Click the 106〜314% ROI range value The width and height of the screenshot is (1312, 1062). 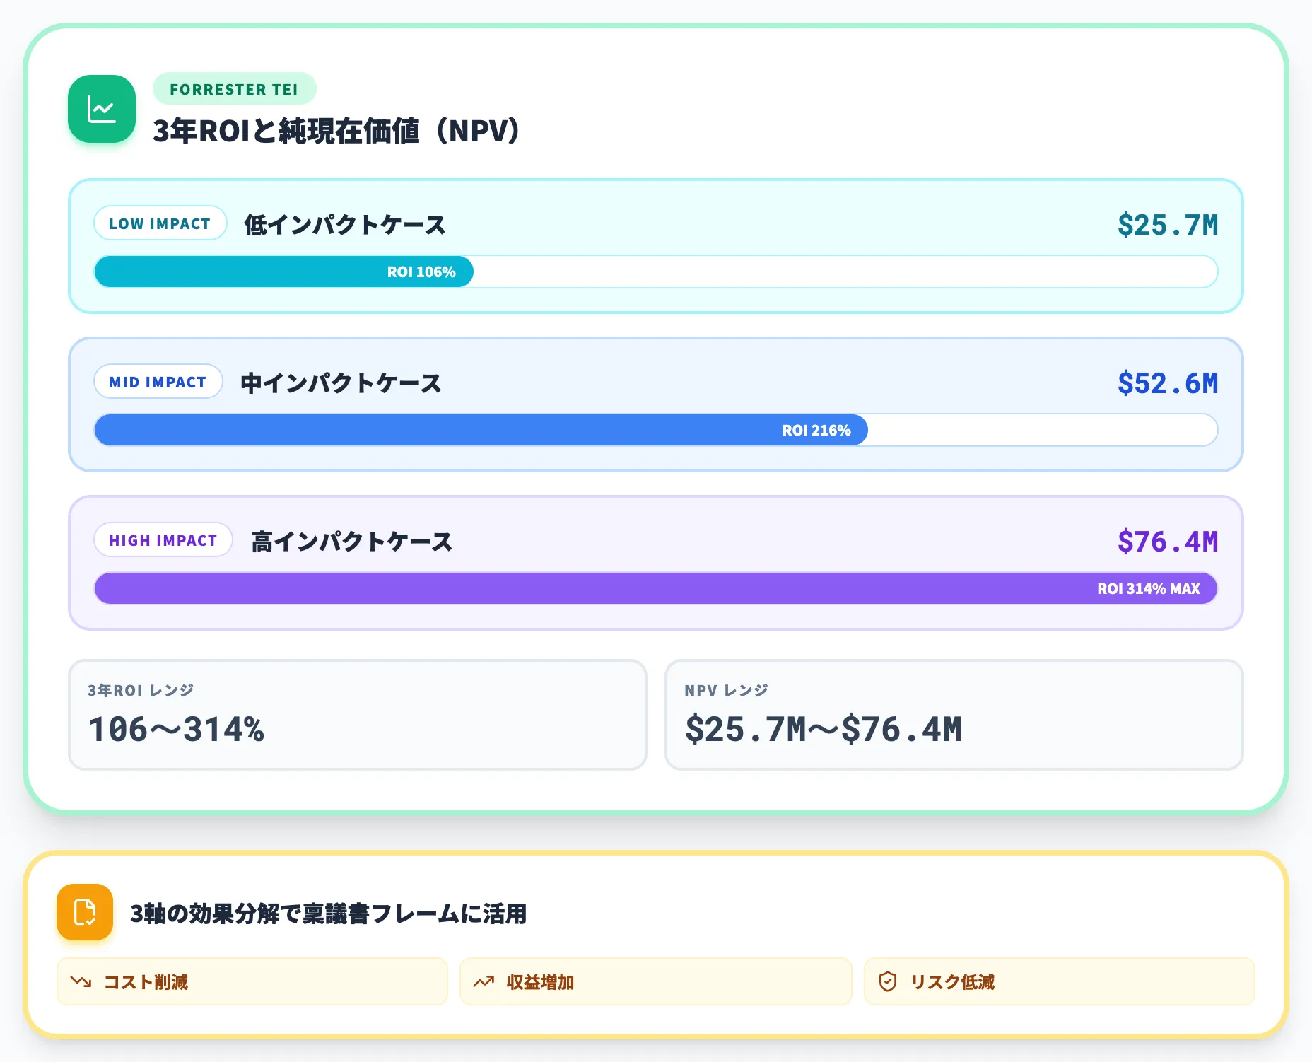[176, 729]
